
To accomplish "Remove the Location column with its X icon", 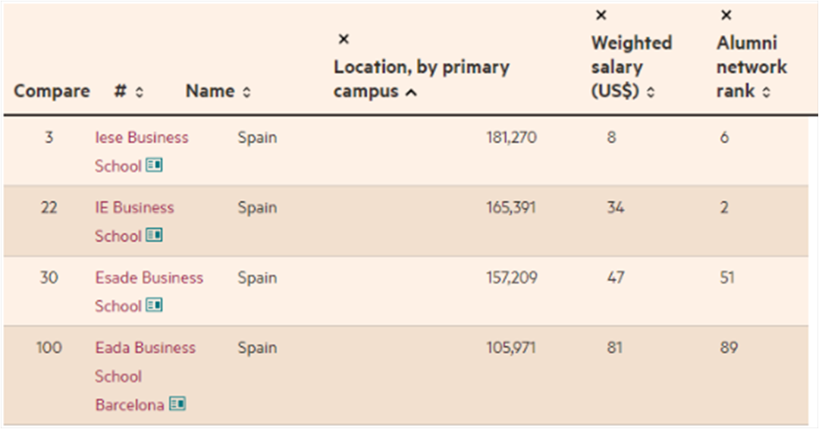I will pos(344,39).
